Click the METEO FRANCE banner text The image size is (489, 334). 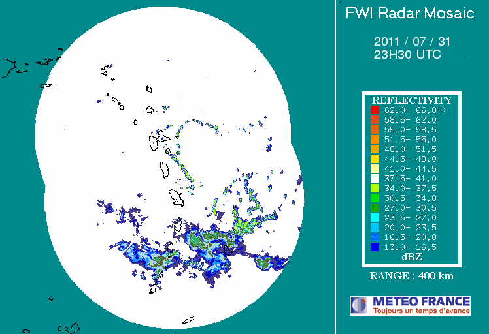click(x=421, y=301)
